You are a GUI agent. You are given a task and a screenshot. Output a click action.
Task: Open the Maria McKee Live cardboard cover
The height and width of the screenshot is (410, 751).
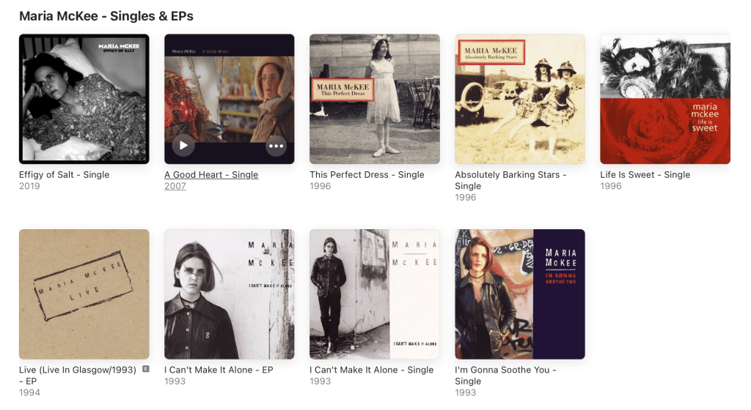[x=84, y=294]
